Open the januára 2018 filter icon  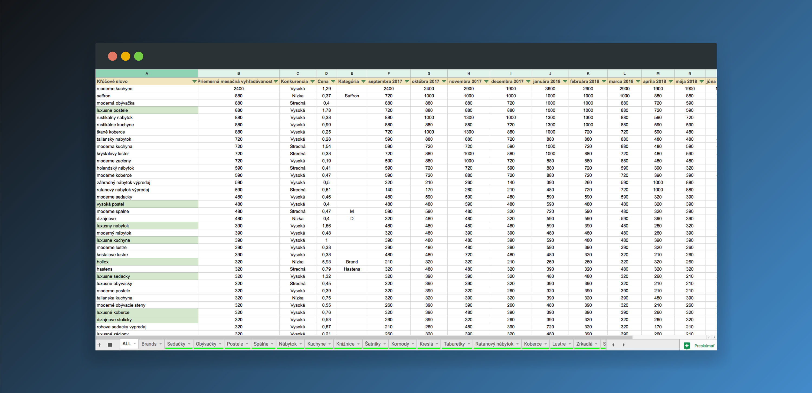565,81
